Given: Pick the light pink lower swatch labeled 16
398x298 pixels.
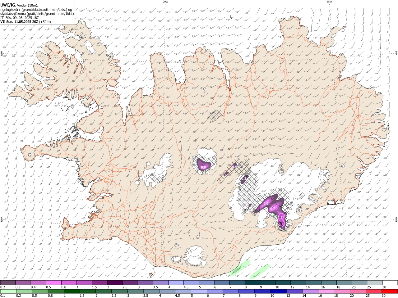Looking at the screenshot, I should coord(326,291).
